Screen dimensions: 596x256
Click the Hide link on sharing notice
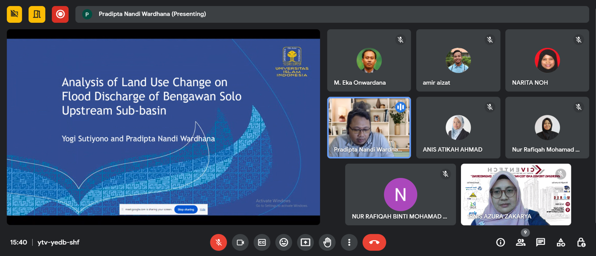203,210
